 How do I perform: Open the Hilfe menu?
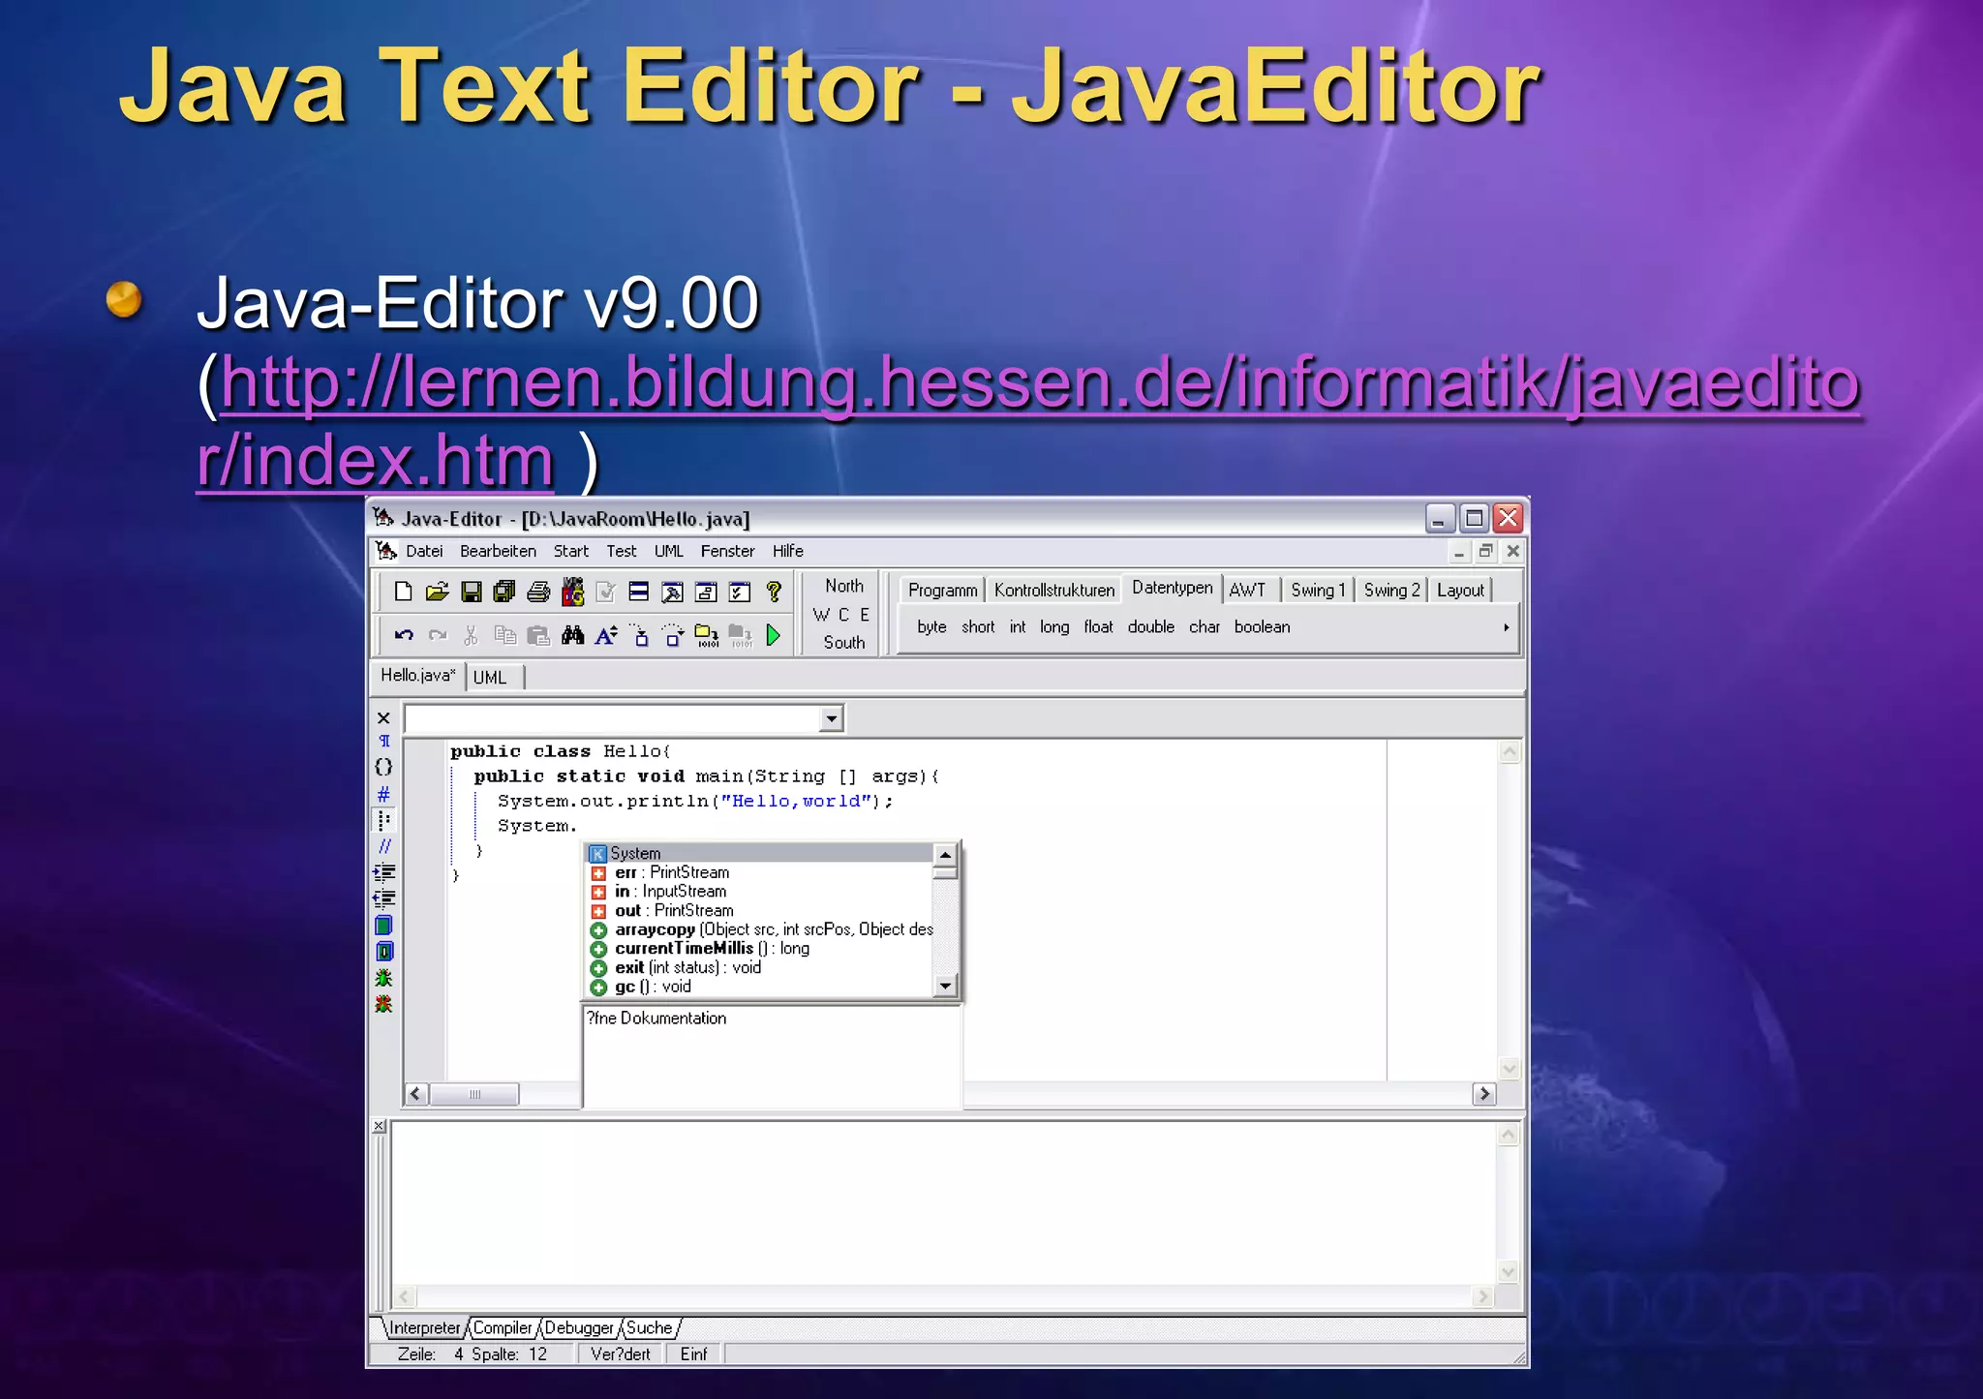click(x=788, y=551)
